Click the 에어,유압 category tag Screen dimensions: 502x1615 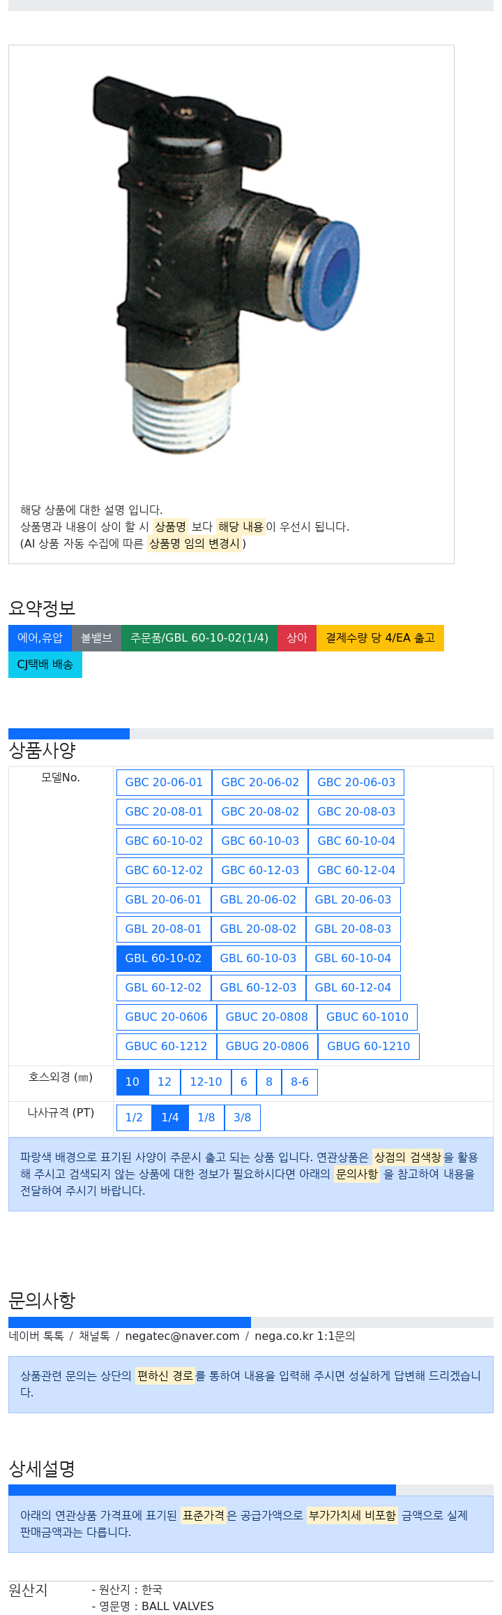(x=40, y=638)
